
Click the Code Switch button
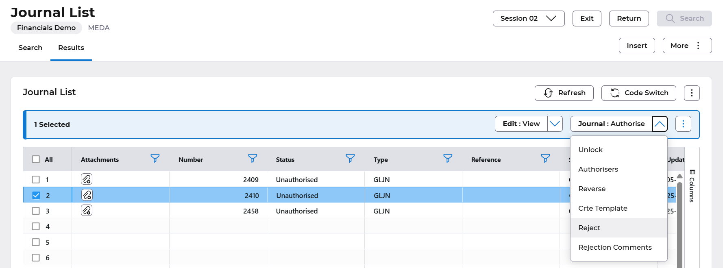(638, 93)
